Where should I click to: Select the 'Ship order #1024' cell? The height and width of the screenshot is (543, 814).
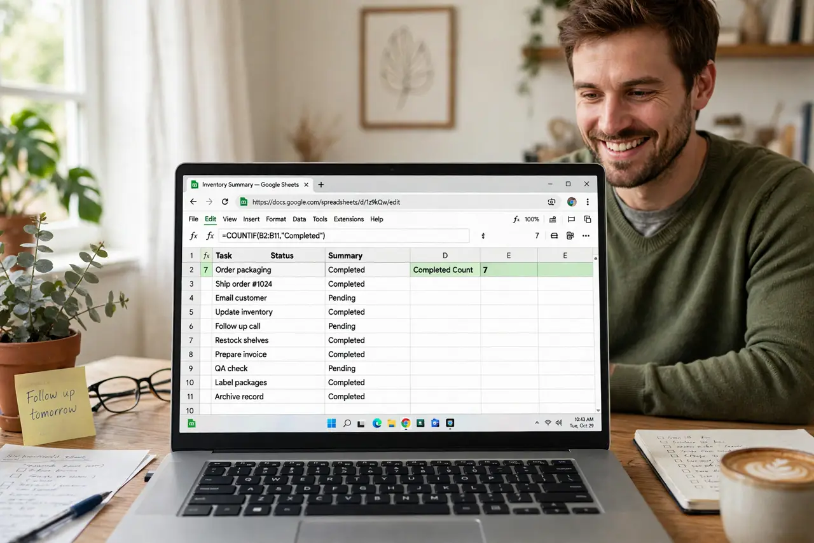pyautogui.click(x=268, y=284)
